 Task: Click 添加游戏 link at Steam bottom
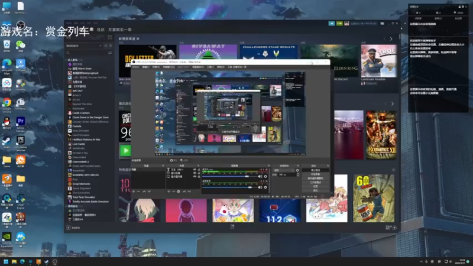[76, 228]
